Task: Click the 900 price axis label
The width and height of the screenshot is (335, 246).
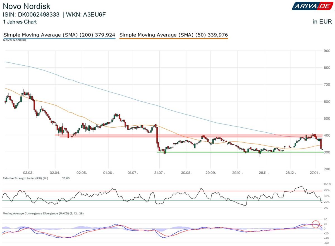Action: tap(327, 51)
